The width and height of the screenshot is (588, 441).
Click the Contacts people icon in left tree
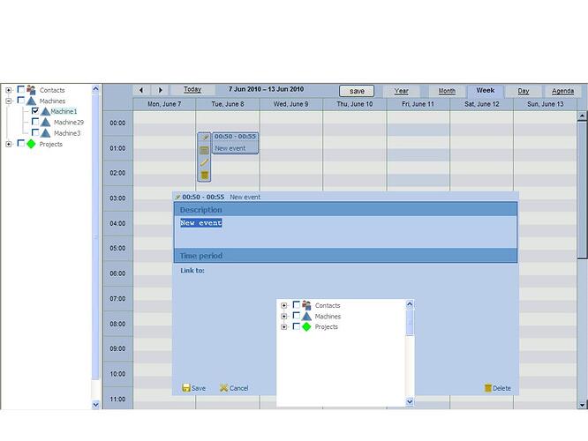tap(31, 90)
